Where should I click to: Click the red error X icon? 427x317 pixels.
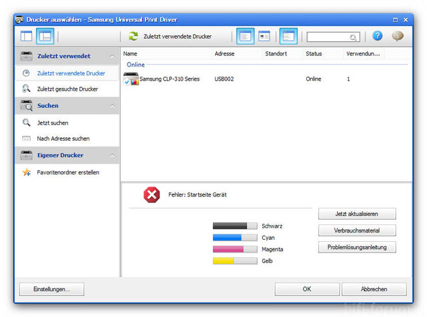[151, 194]
